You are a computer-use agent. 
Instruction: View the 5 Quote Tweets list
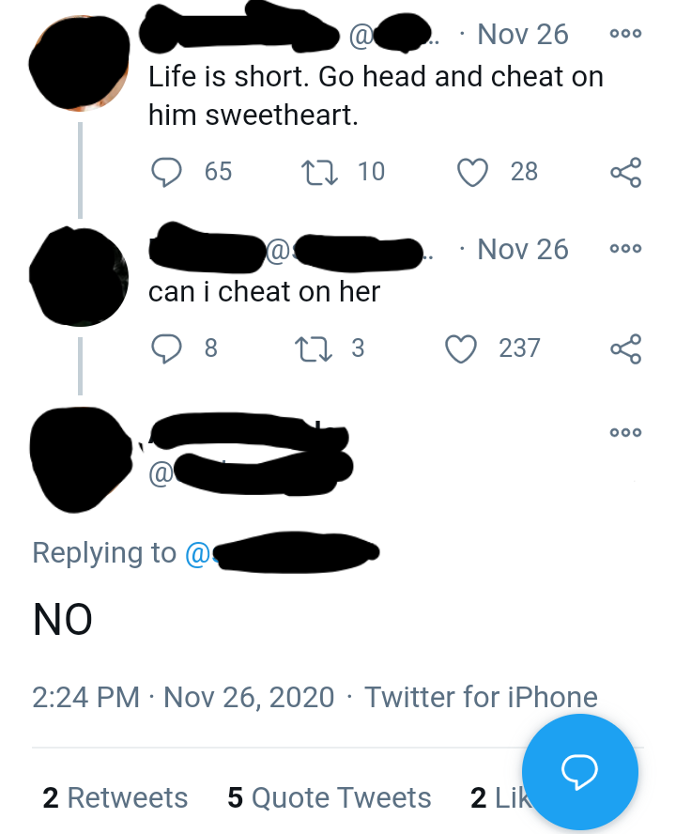329,797
